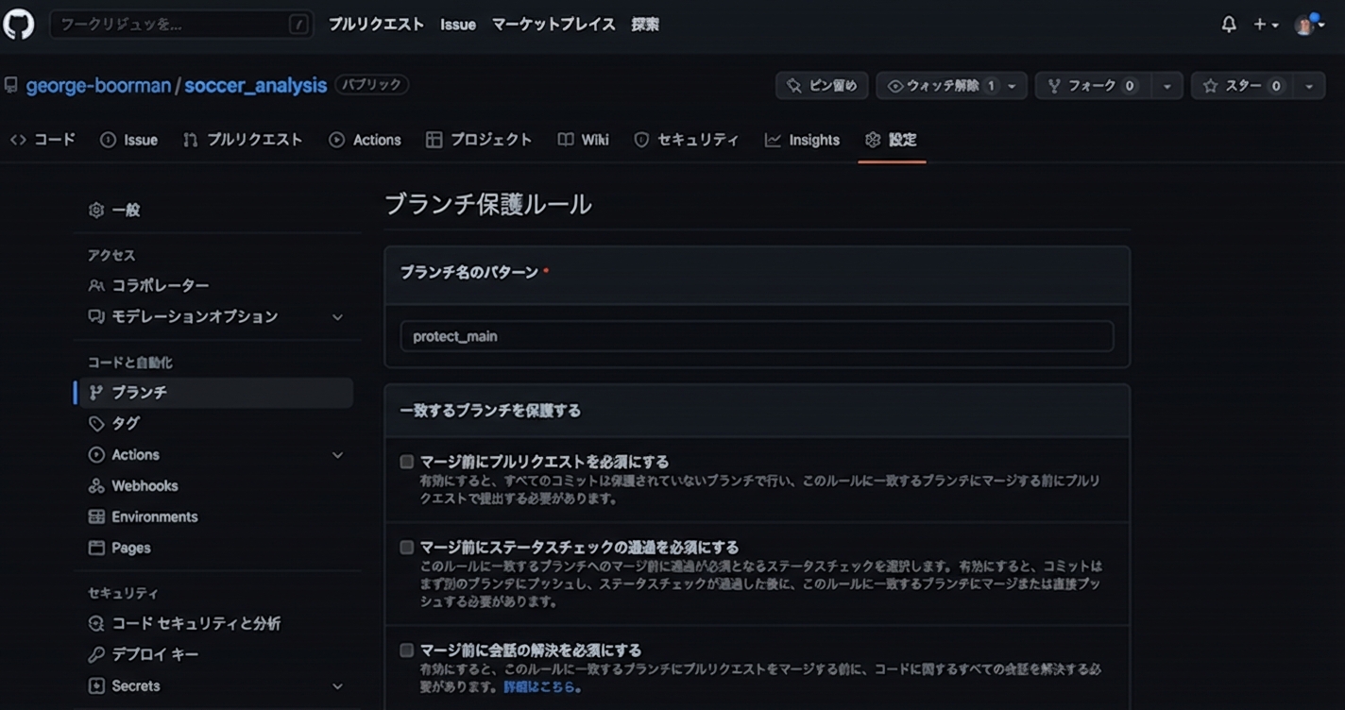Screen dimensions: 1345x710
Task: Switch to the repository Issue tab
Action: pos(128,140)
